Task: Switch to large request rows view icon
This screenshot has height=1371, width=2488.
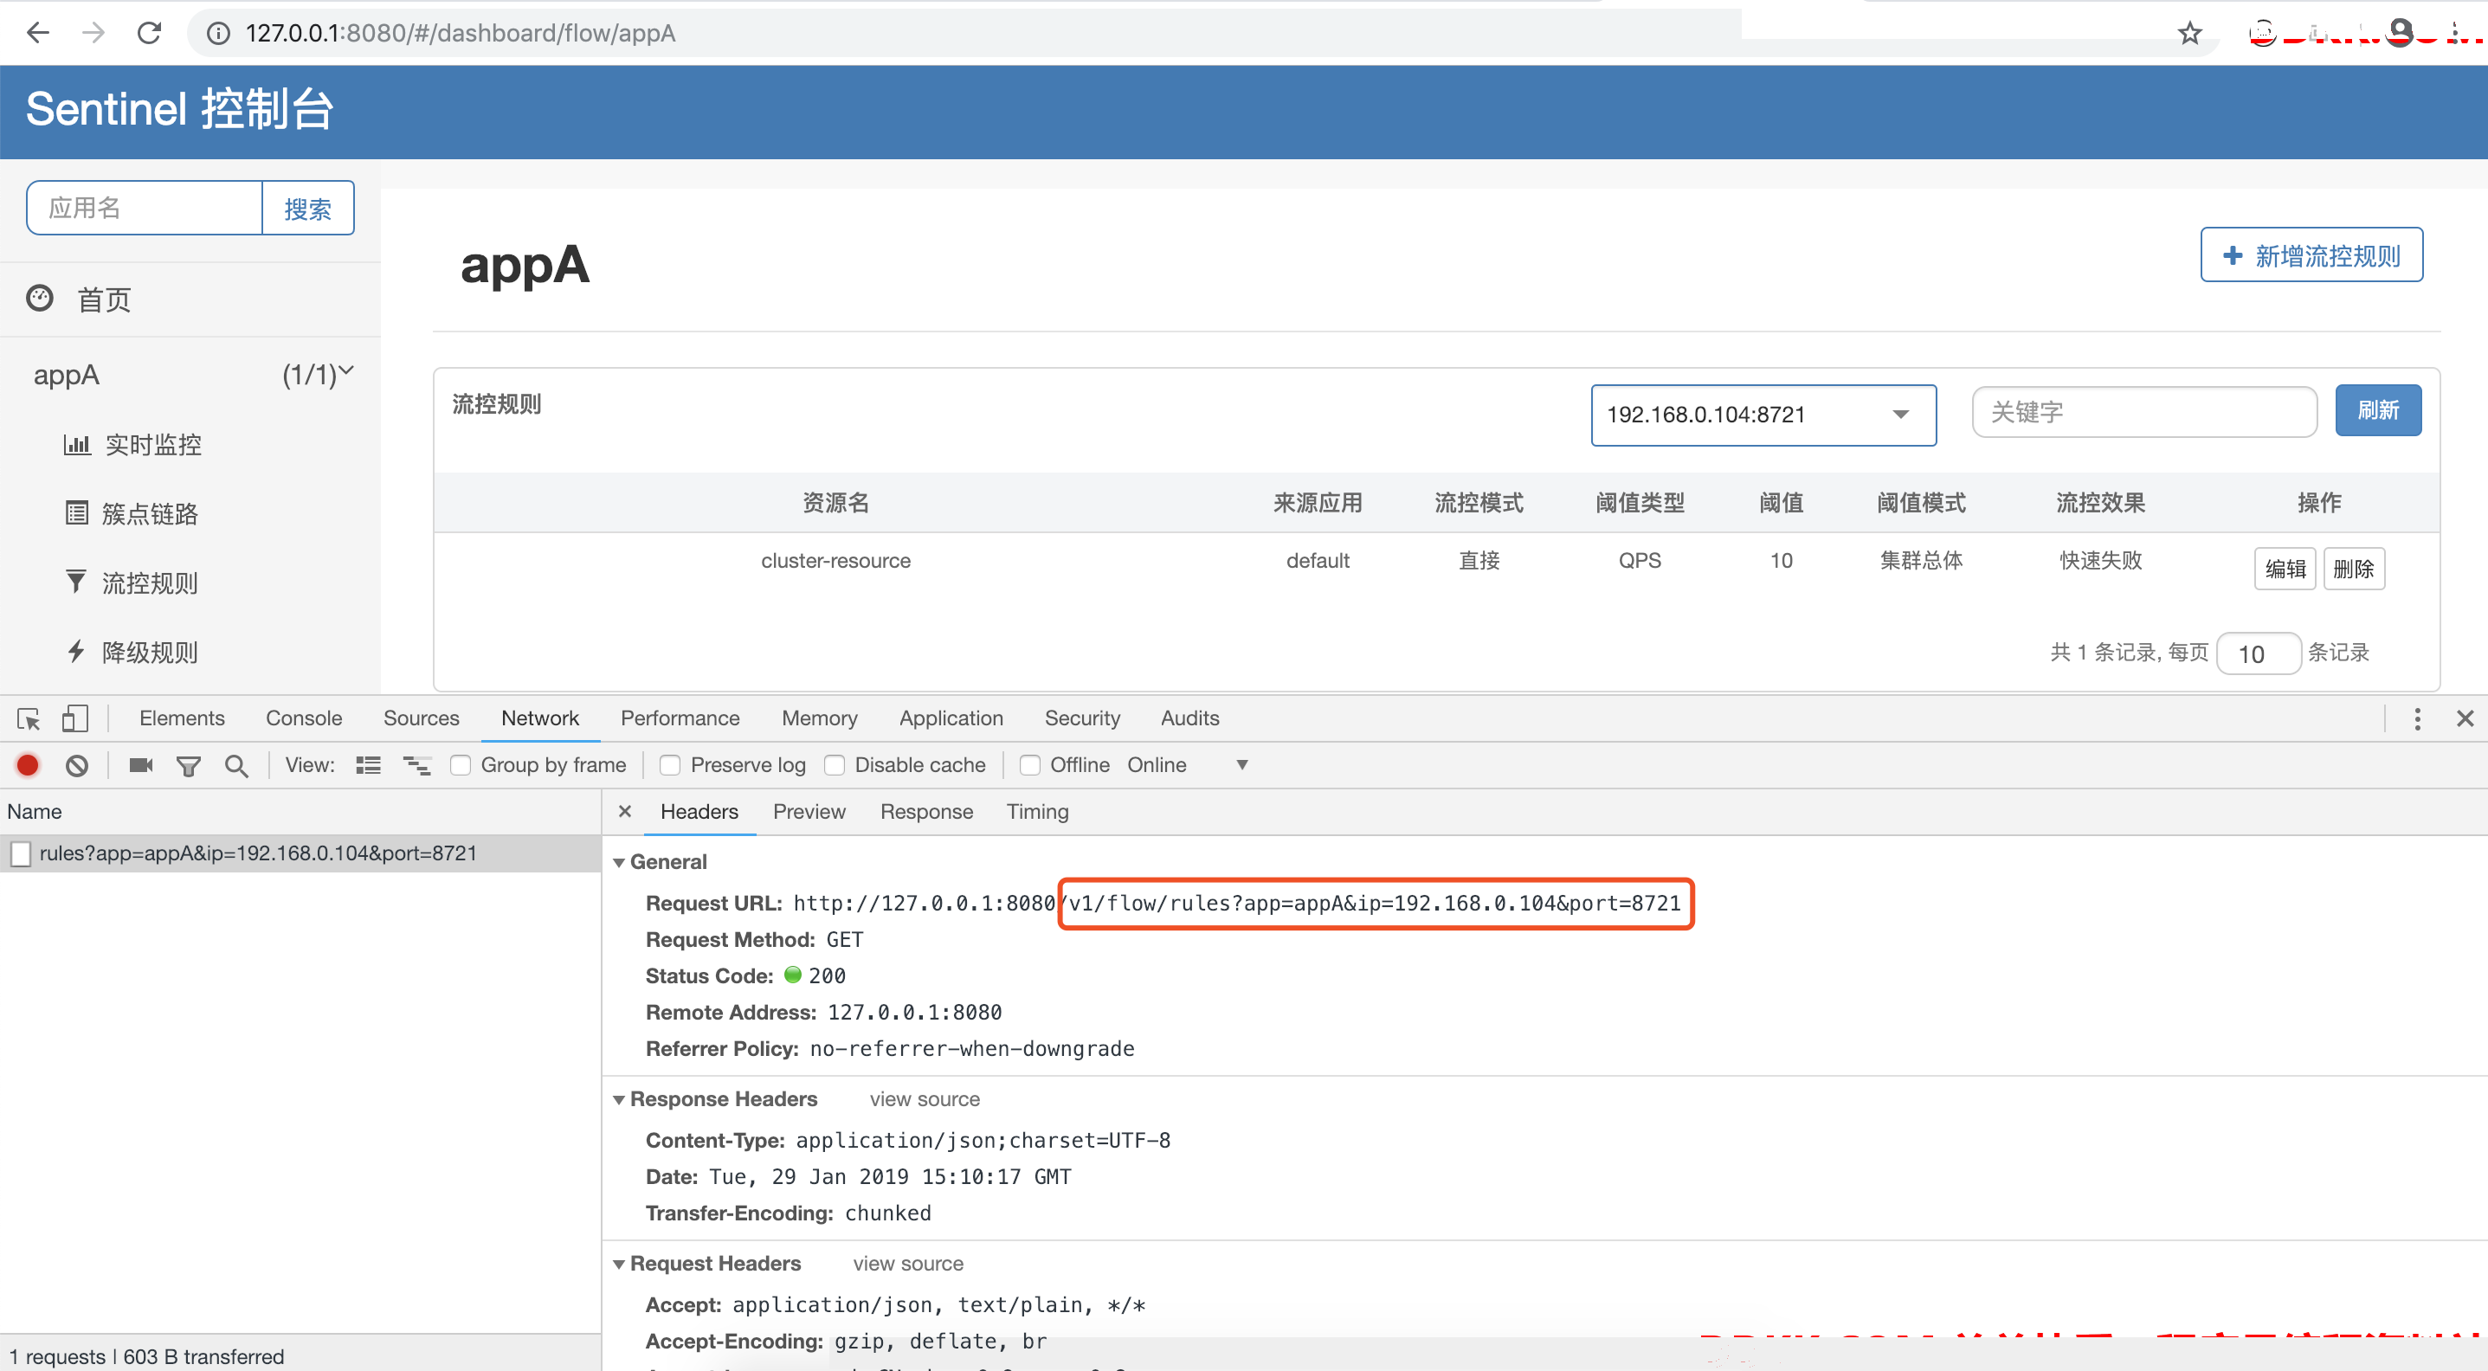Action: point(368,766)
